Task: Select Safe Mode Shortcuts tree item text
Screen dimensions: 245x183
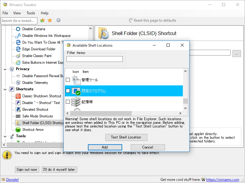Action: [37, 116]
